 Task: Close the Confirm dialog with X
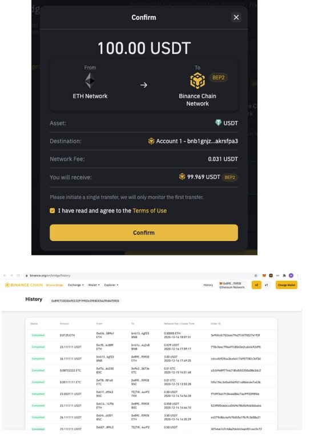(x=236, y=17)
